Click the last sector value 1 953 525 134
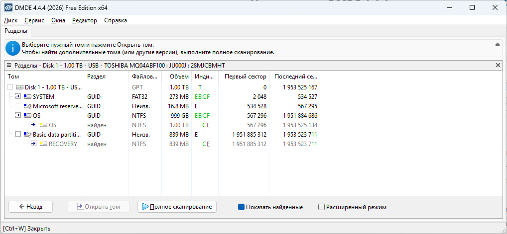This screenshot has width=507, height=234. [x=300, y=125]
